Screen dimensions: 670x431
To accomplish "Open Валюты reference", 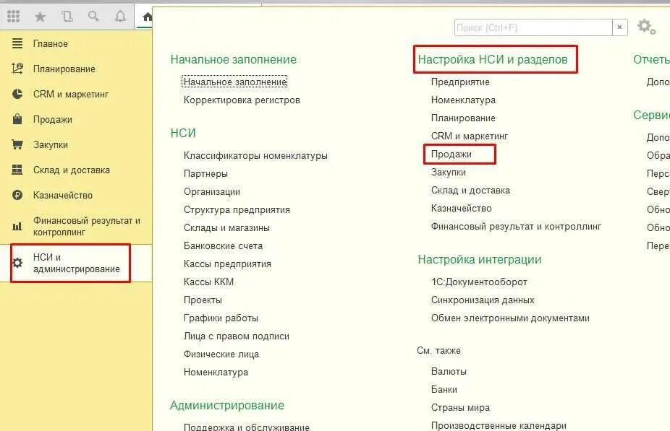I will 449,371.
